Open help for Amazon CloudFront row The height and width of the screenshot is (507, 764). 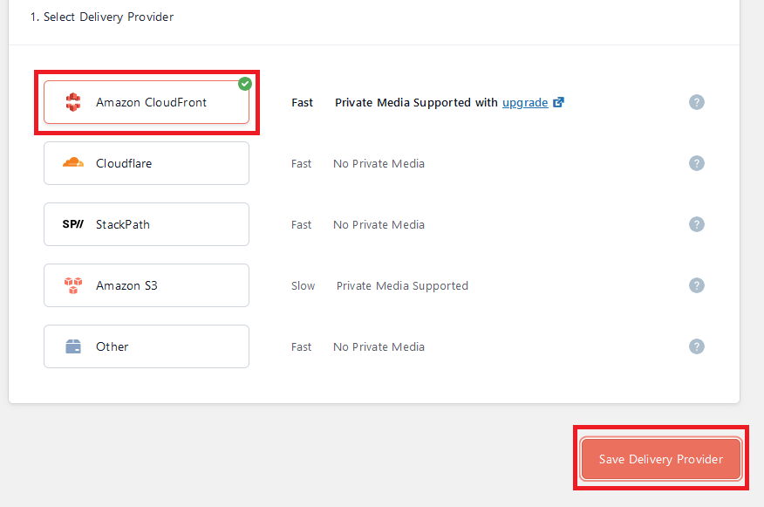697,102
